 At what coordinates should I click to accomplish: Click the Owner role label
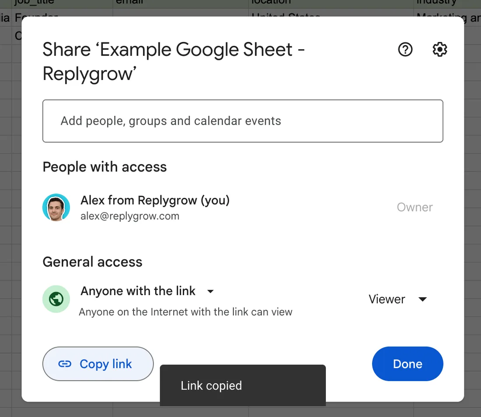click(x=415, y=207)
